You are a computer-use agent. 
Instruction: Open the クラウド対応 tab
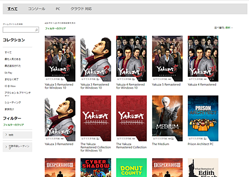81,9
